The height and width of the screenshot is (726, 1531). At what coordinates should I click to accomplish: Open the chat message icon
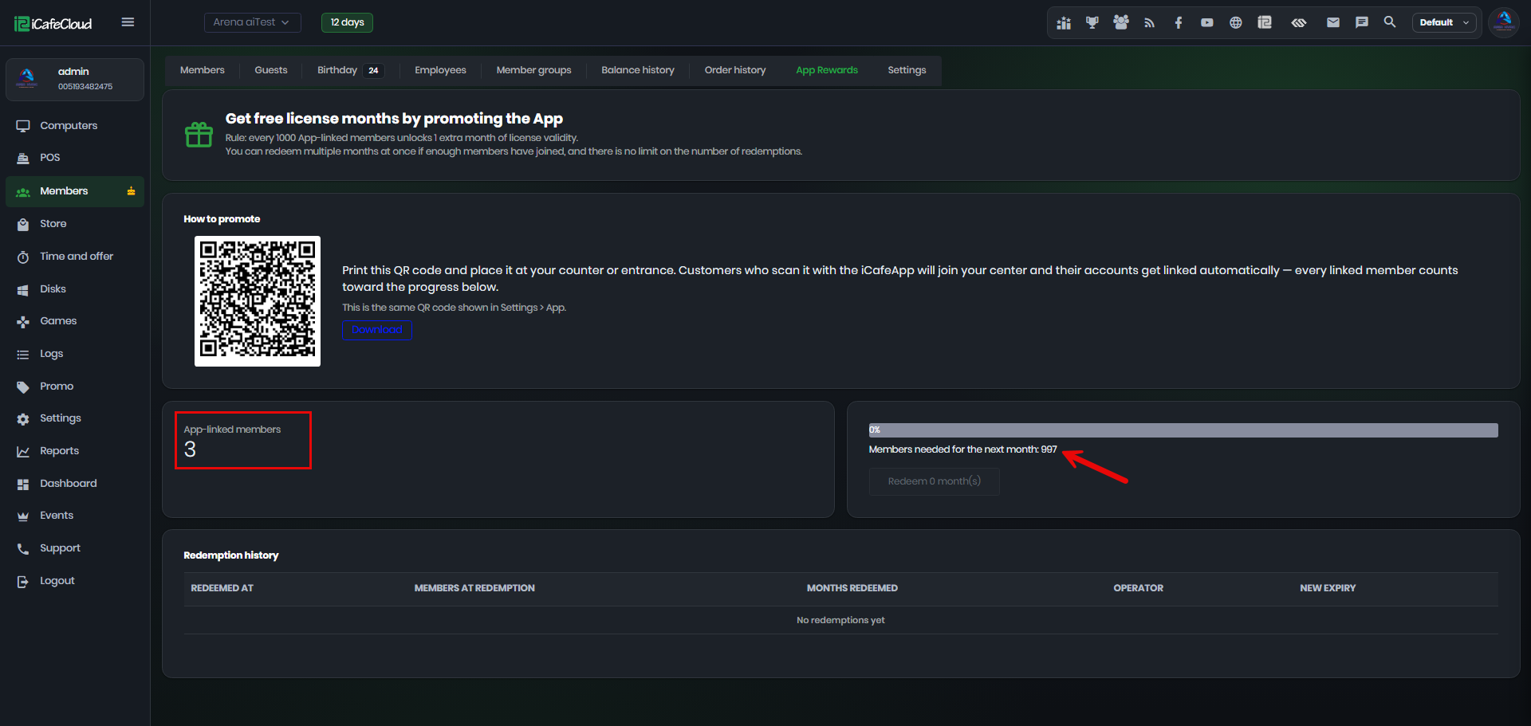pos(1361,22)
